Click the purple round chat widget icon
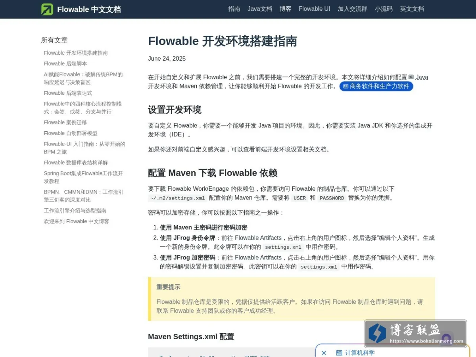 point(447,338)
